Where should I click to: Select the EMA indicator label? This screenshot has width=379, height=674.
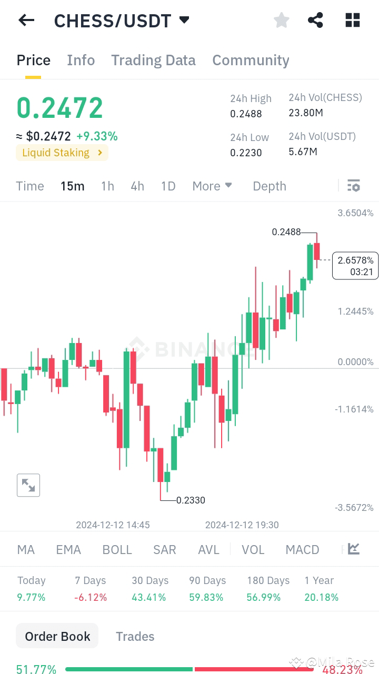click(x=68, y=549)
